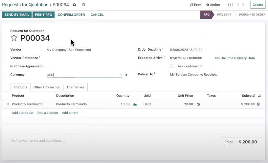Click the discard changes undo icon
This screenshot has width=268, height=163.
(83, 5)
